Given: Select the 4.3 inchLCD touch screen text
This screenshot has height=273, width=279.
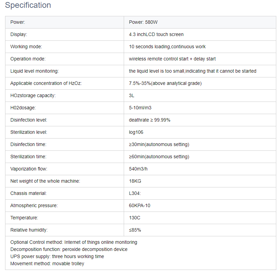Looking at the screenshot, I should (156, 34).
